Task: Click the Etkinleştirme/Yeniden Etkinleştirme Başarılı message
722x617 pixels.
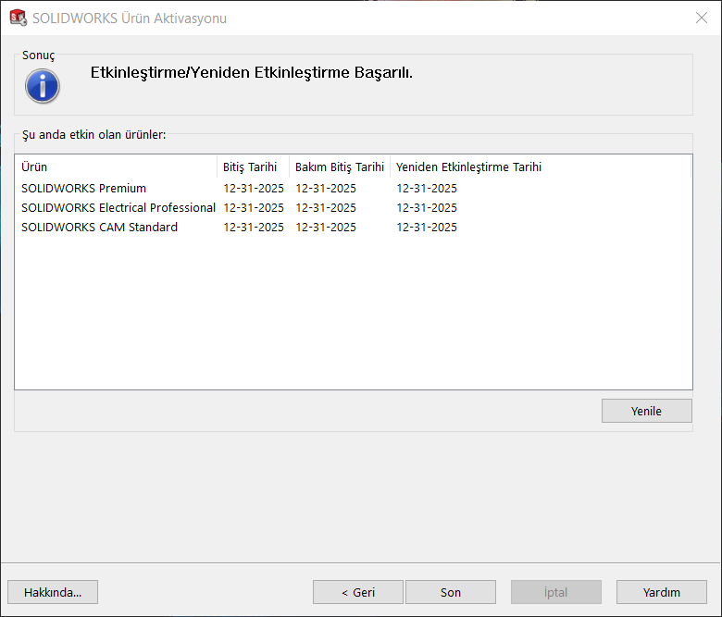Action: [x=252, y=73]
